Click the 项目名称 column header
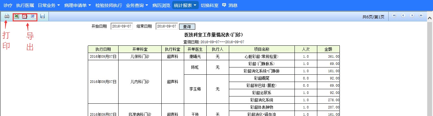 point(262,49)
